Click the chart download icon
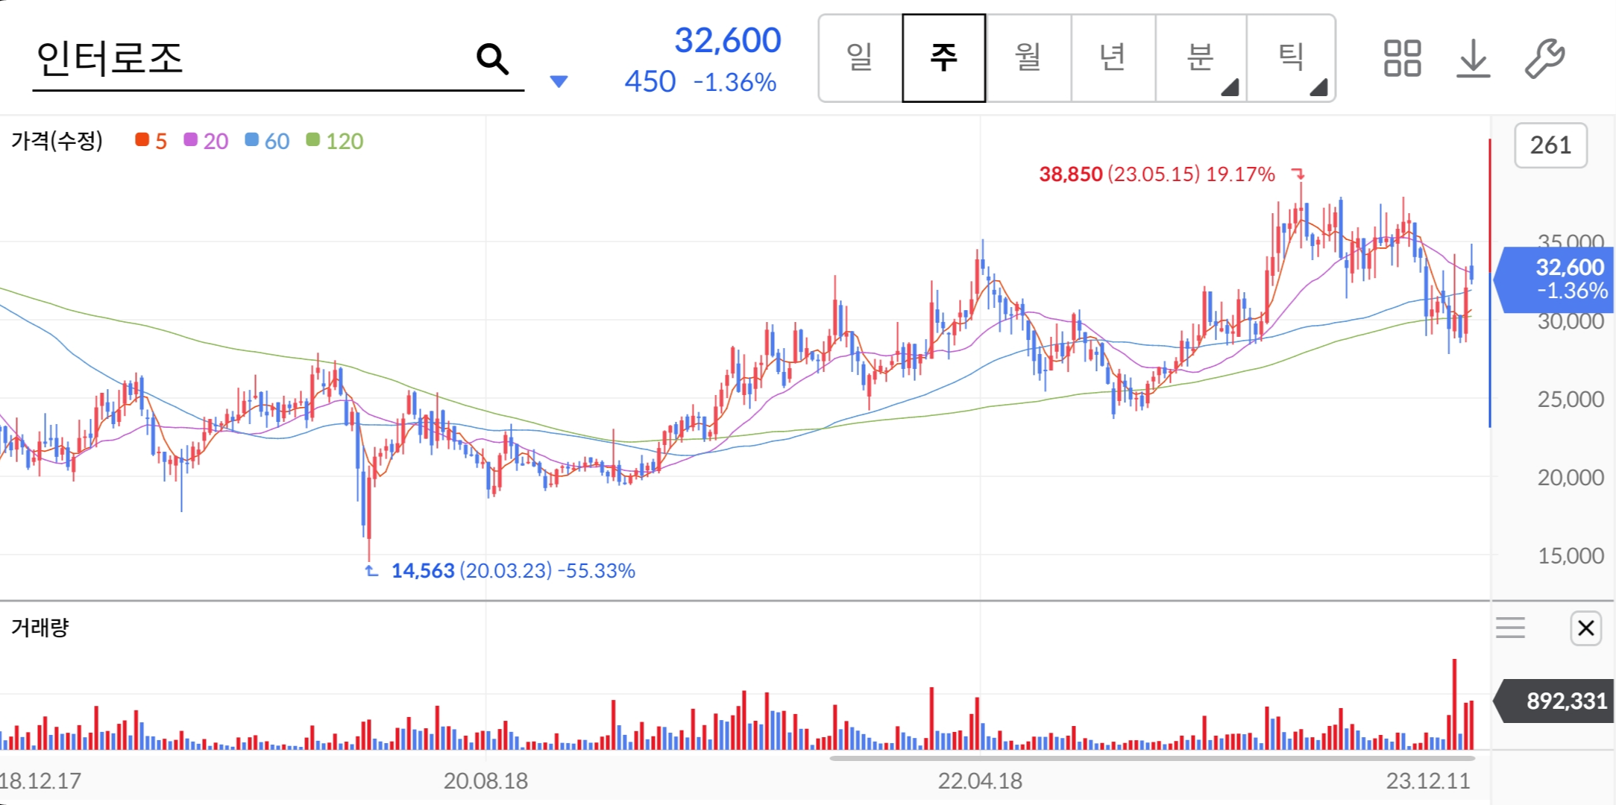This screenshot has width=1616, height=805. point(1473,57)
